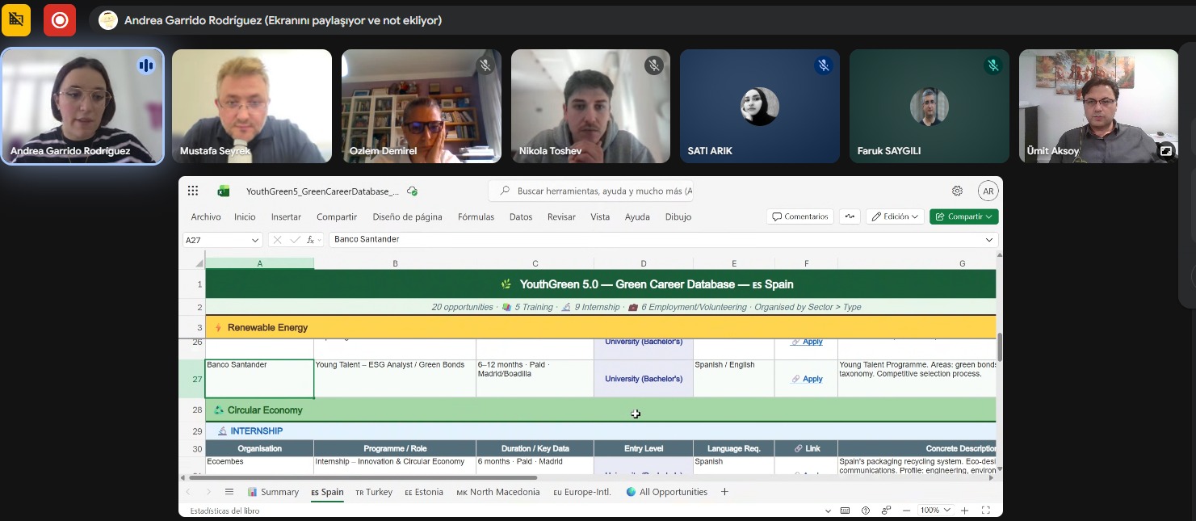
Task: Switch to the North Macedonia sheet tab
Action: point(498,492)
